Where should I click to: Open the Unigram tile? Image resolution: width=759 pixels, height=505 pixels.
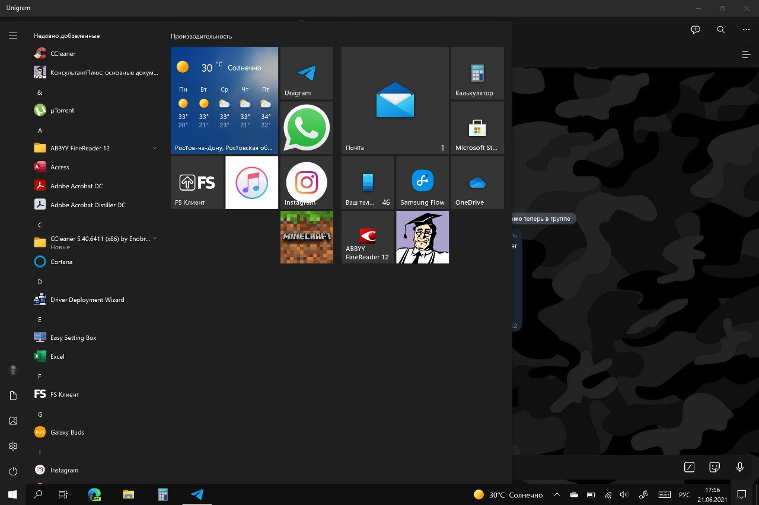click(307, 73)
